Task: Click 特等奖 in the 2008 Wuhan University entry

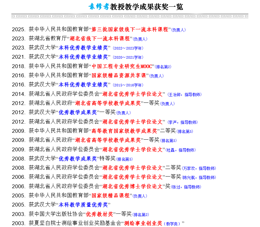Action: click(107, 159)
